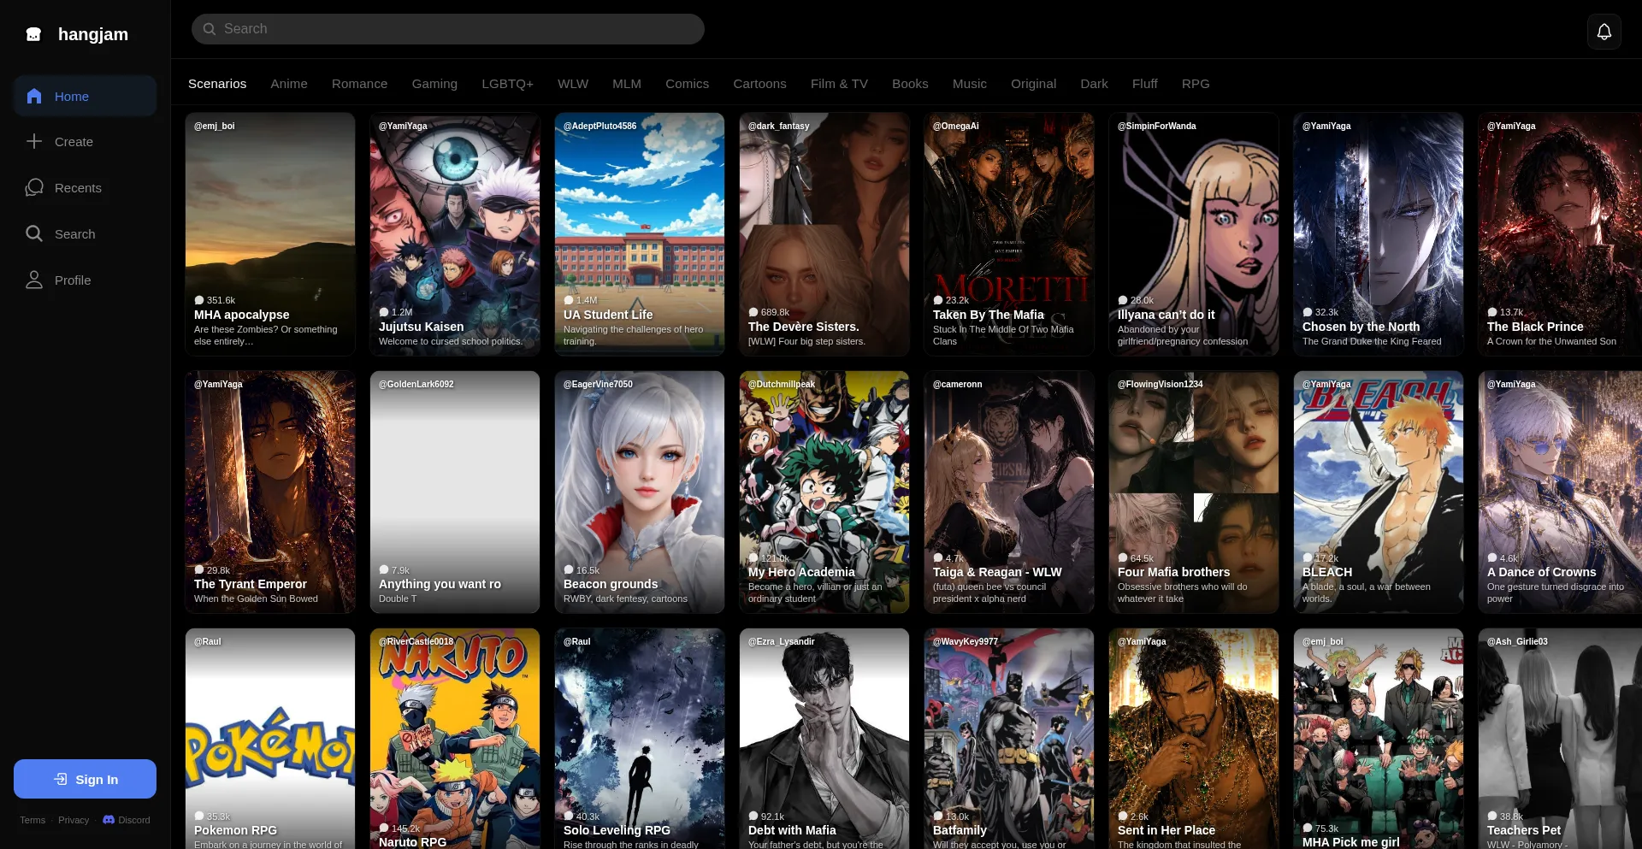Open the Cartoons tab
This screenshot has width=1642, height=849.
[759, 84]
